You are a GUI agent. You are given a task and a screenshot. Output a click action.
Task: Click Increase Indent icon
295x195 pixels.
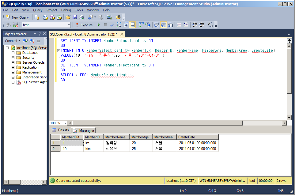(x=202, y=25)
